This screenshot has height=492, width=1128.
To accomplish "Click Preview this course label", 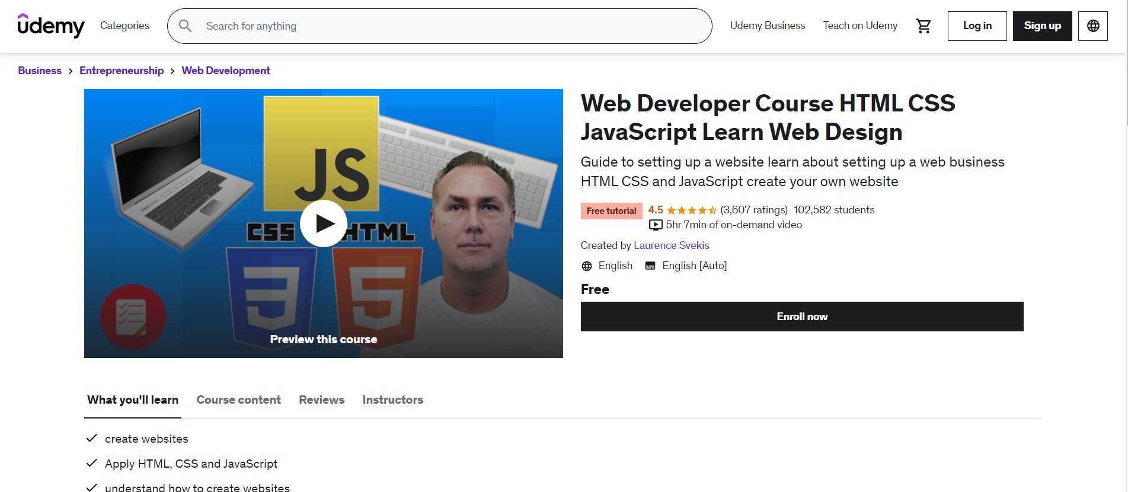I will (x=324, y=340).
